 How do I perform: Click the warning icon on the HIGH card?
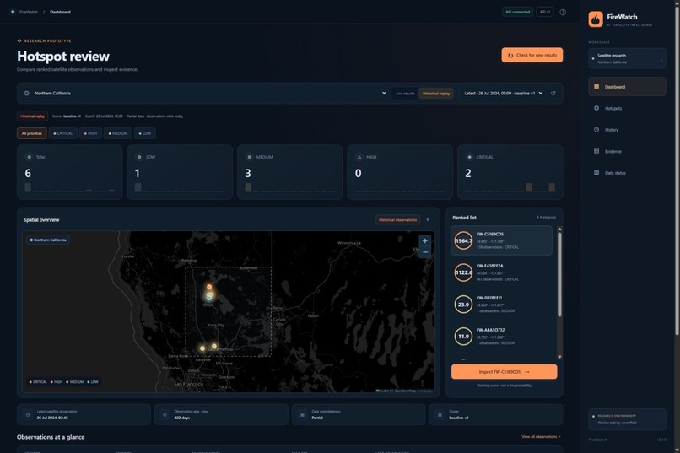pos(359,157)
